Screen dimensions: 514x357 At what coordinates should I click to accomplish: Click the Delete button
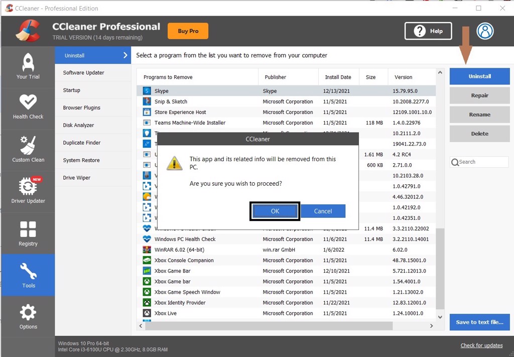[479, 134]
